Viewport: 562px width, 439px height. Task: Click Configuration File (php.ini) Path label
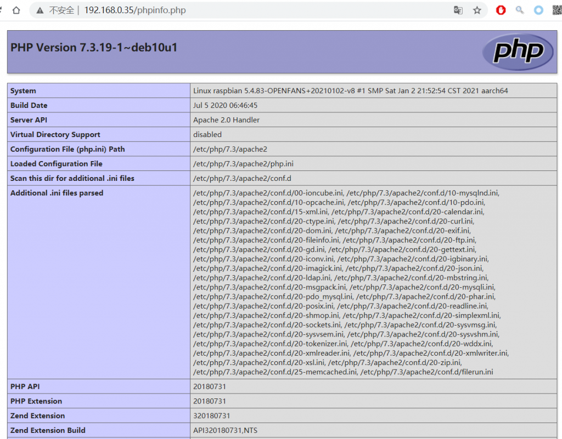coord(68,149)
